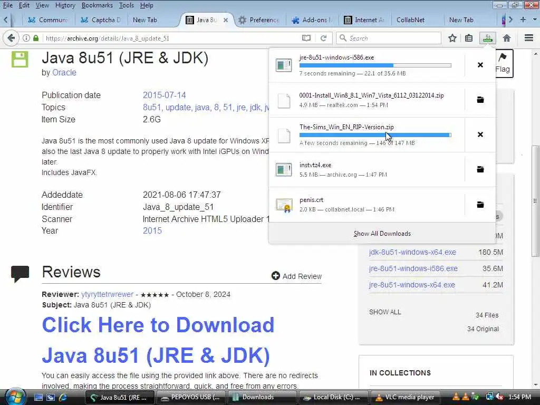The height and width of the screenshot is (405, 540).
Task: Reload the page with the refresh icon
Action: point(323,38)
